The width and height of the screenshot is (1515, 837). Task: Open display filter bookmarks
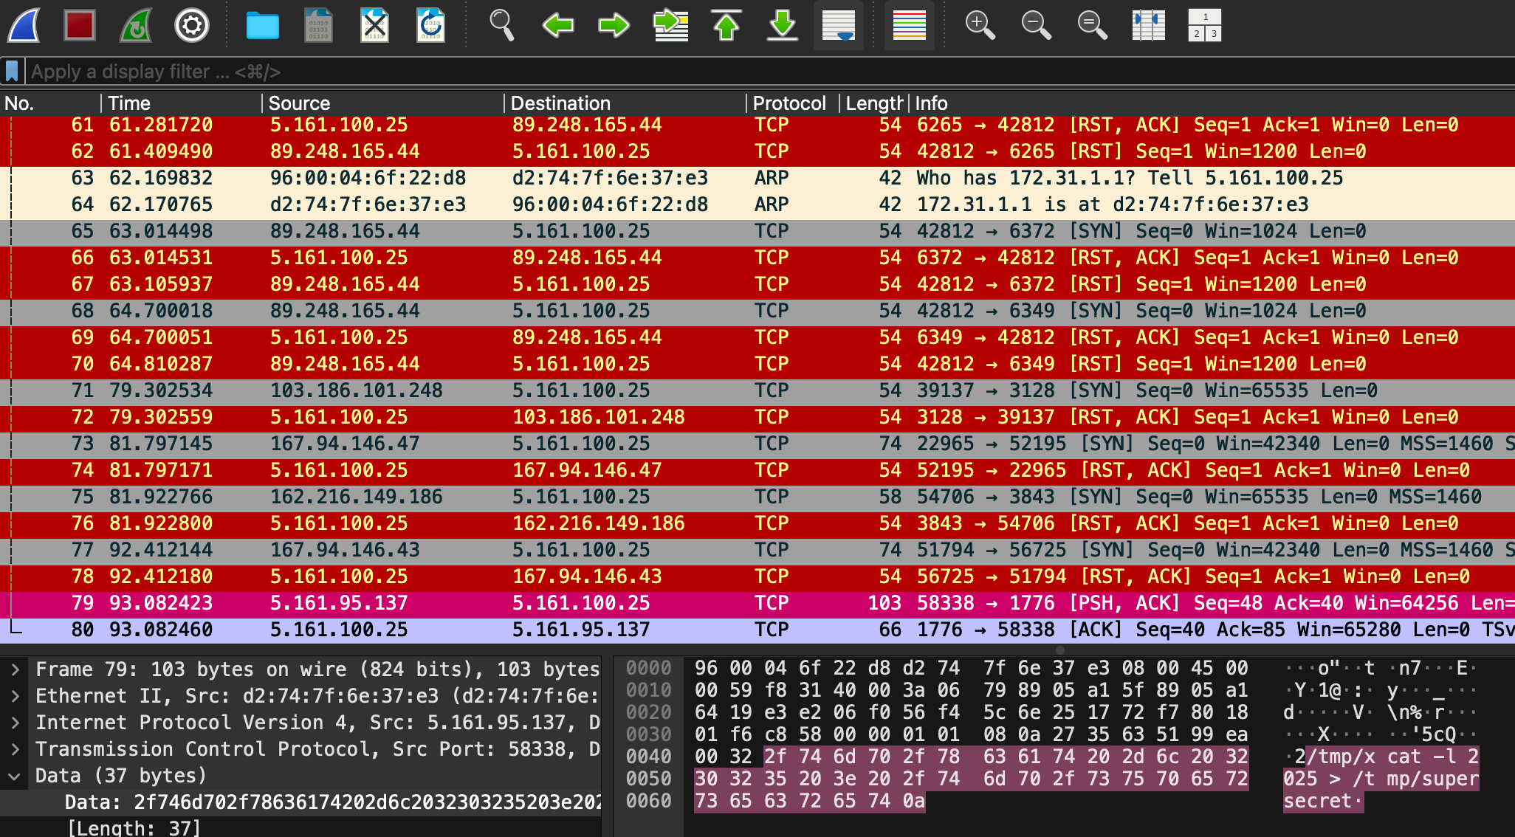[x=12, y=72]
